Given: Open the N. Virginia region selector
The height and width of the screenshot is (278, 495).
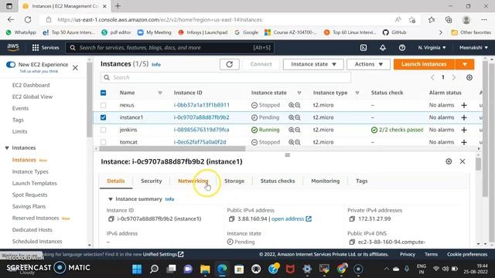Looking at the screenshot, I should click(x=432, y=48).
